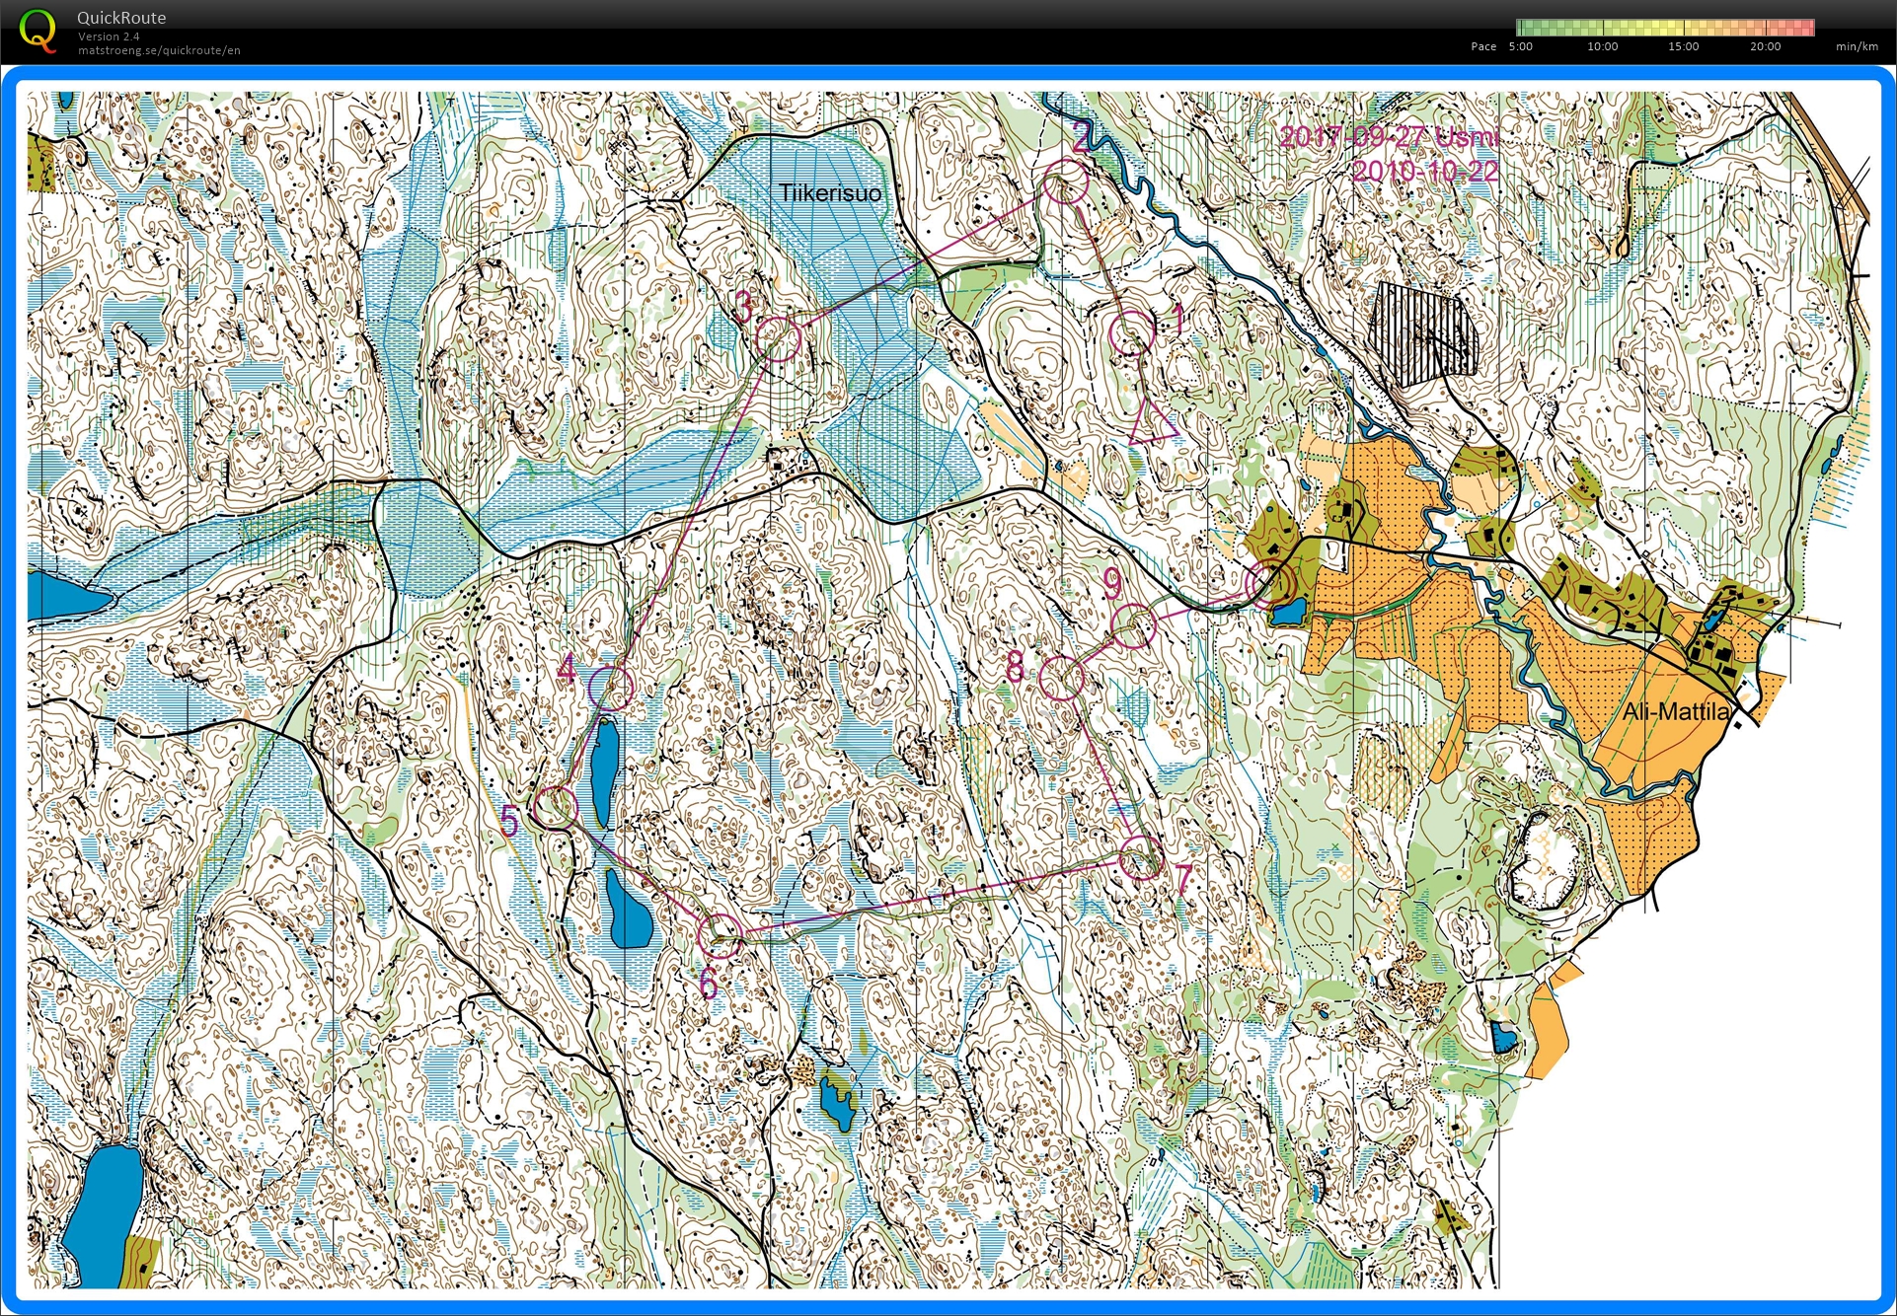The width and height of the screenshot is (1897, 1316).
Task: Click the min/km unit label
Action: point(1857,46)
